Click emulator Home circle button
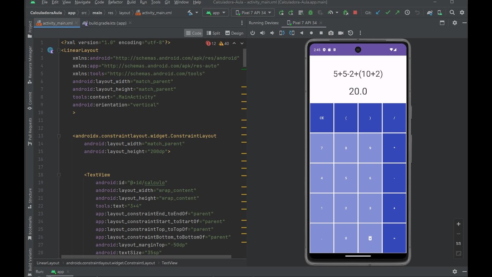This screenshot has width=492, height=277. pyautogui.click(x=311, y=33)
